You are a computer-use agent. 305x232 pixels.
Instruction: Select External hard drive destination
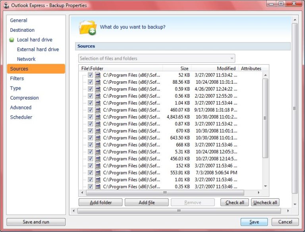click(38, 49)
